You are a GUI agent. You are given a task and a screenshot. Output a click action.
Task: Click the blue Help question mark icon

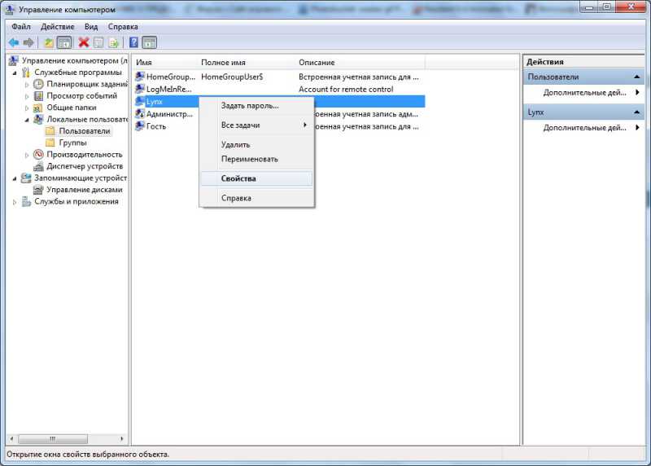coord(133,42)
